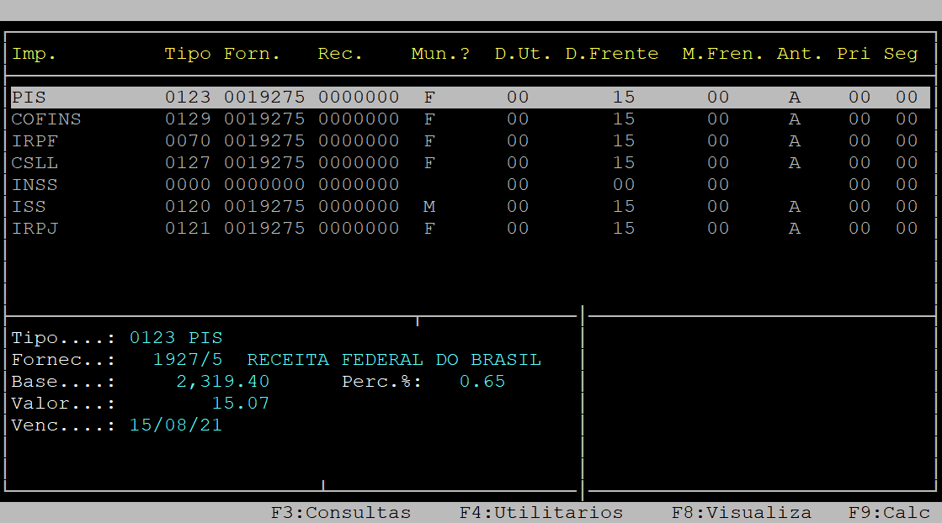Open F3:Consultas in the bottom bar
The width and height of the screenshot is (942, 523).
click(x=340, y=512)
